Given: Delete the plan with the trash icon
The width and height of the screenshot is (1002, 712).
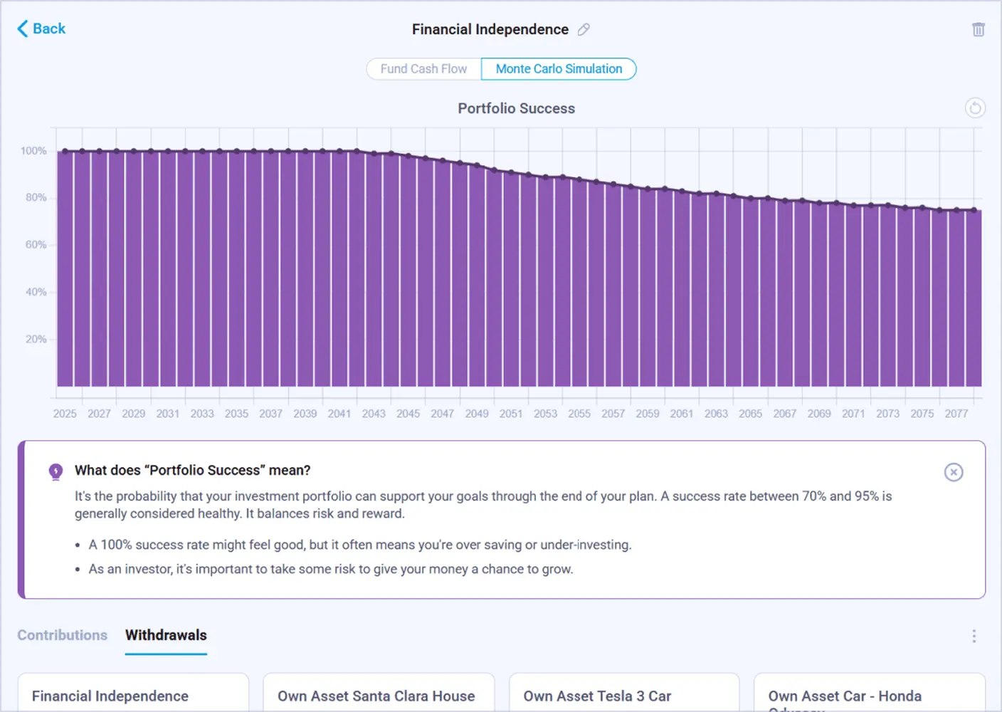Looking at the screenshot, I should pos(979,29).
